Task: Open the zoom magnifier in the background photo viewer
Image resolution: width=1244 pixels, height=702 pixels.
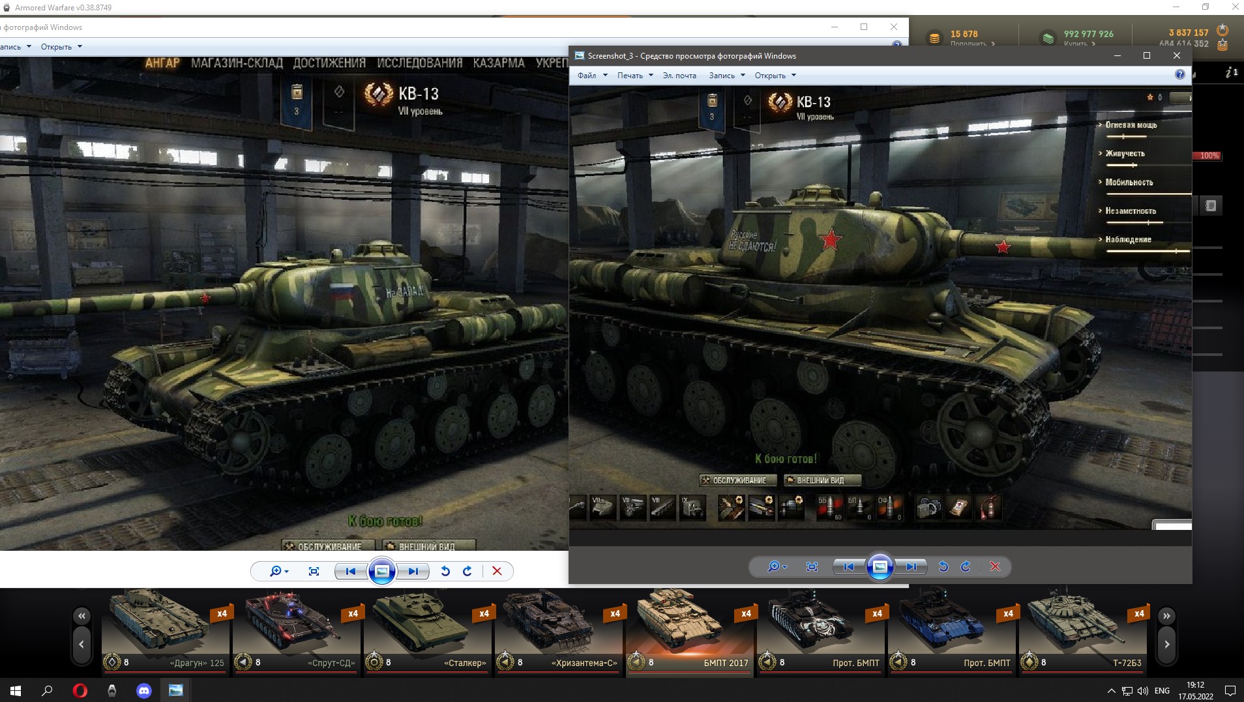Action: click(x=278, y=571)
